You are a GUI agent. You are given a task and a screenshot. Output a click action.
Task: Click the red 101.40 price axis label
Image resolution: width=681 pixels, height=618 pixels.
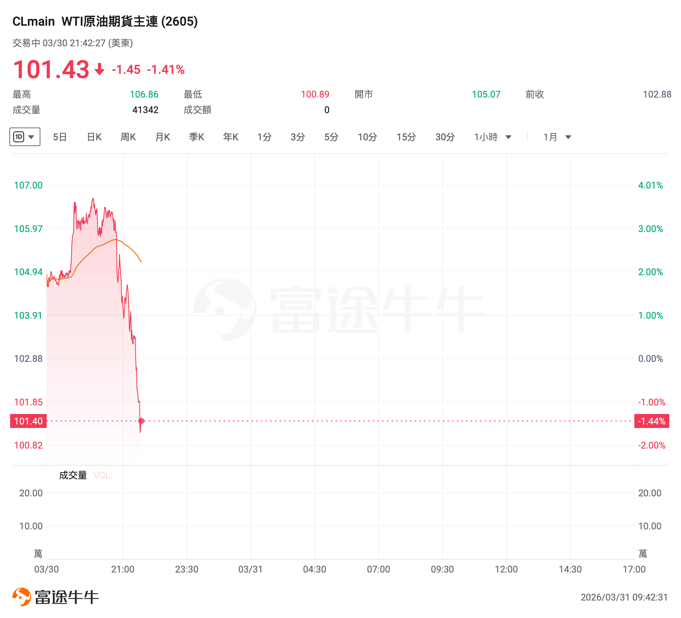[28, 421]
